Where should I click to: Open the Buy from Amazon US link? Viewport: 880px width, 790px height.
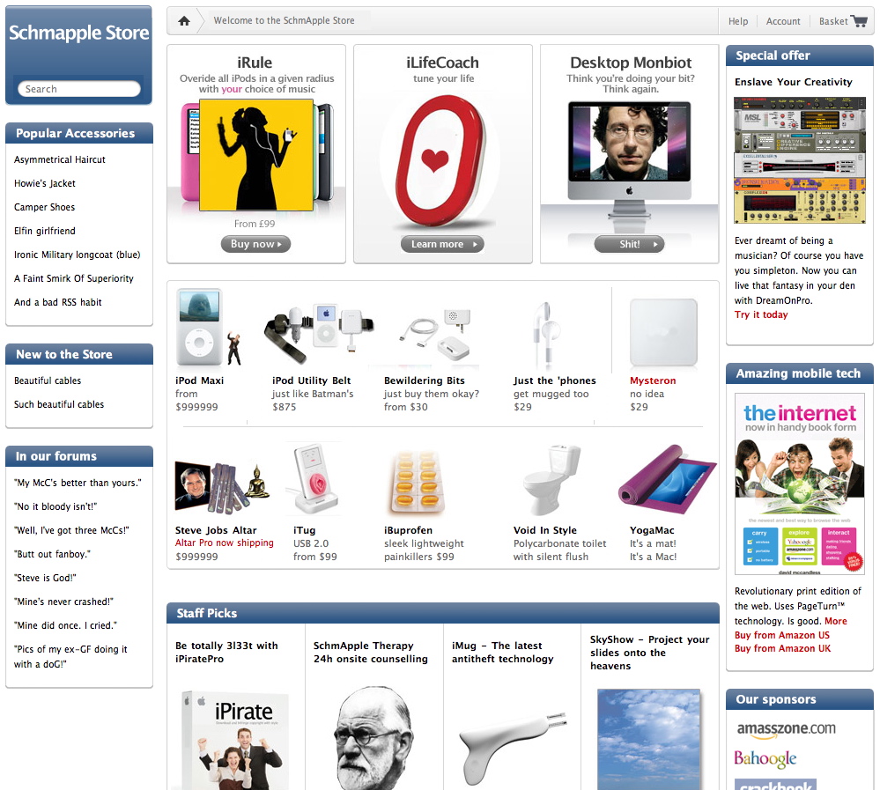[x=782, y=635]
